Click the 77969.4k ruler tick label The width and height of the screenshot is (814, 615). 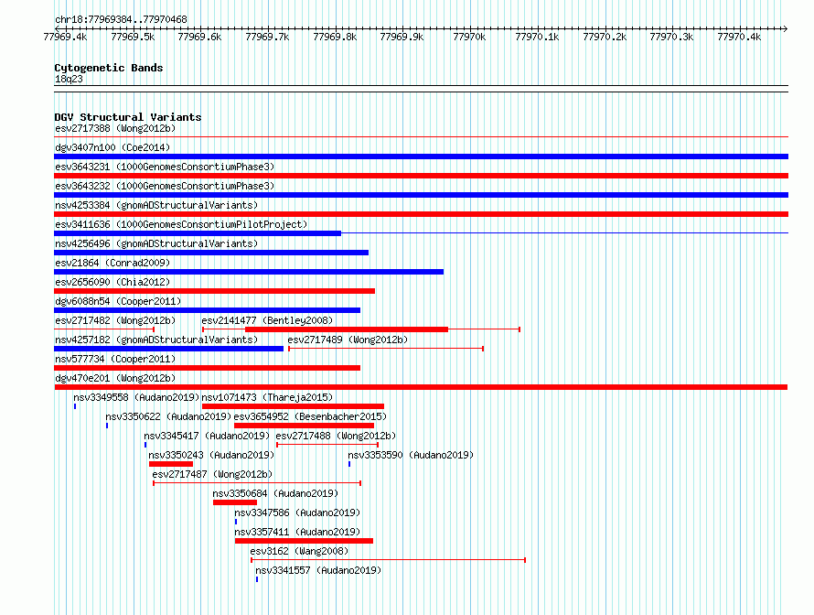click(x=65, y=37)
